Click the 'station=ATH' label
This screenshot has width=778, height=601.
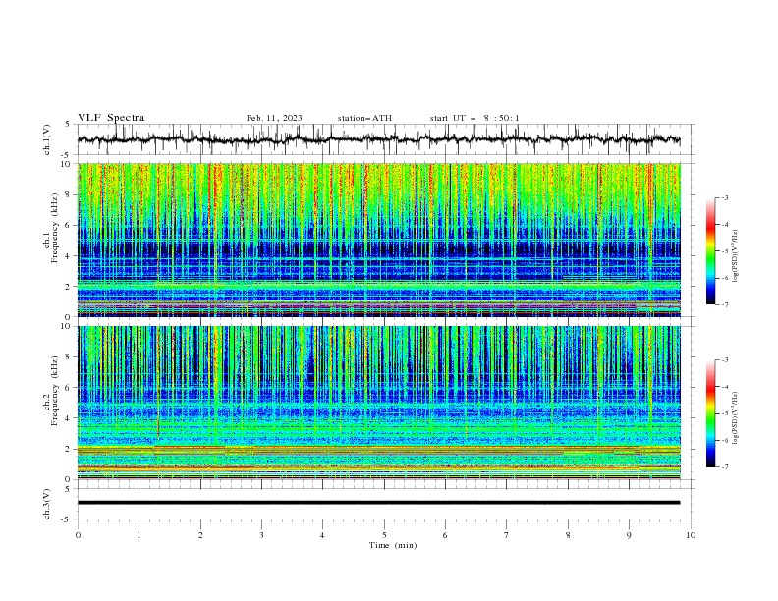pyautogui.click(x=364, y=118)
